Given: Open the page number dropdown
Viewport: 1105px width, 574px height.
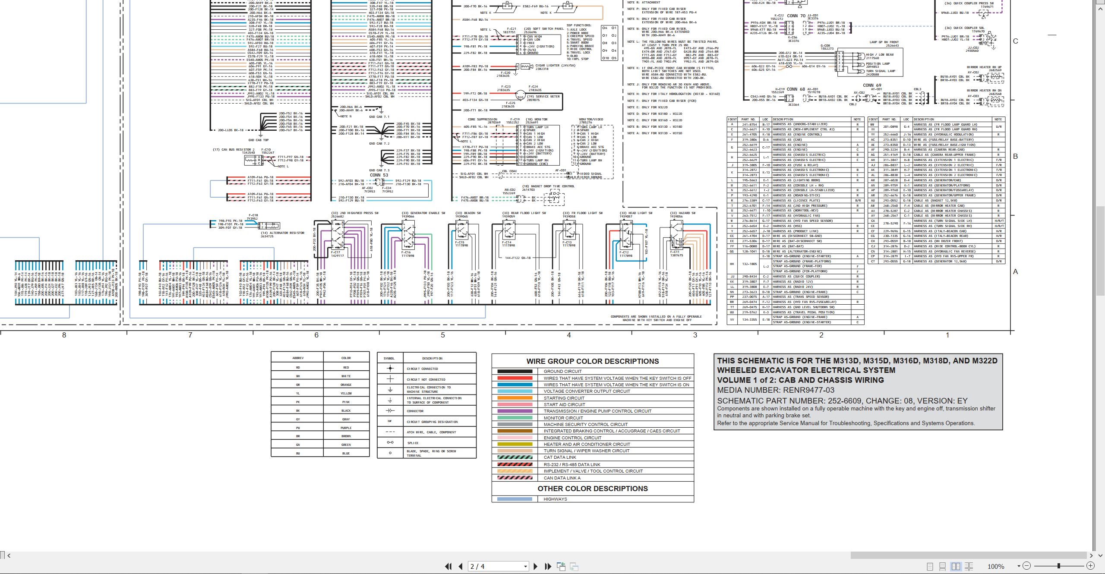Looking at the screenshot, I should pos(525,567).
